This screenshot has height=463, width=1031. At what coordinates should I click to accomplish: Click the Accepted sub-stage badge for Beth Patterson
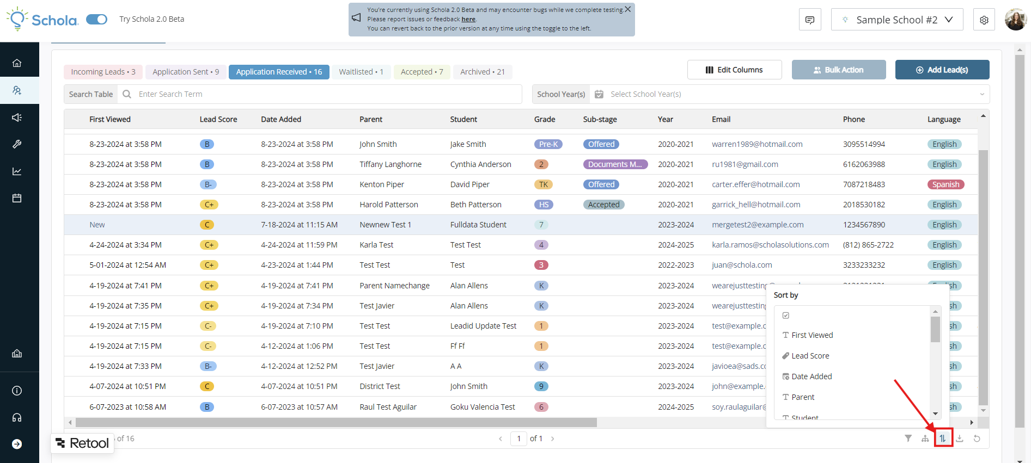(603, 205)
